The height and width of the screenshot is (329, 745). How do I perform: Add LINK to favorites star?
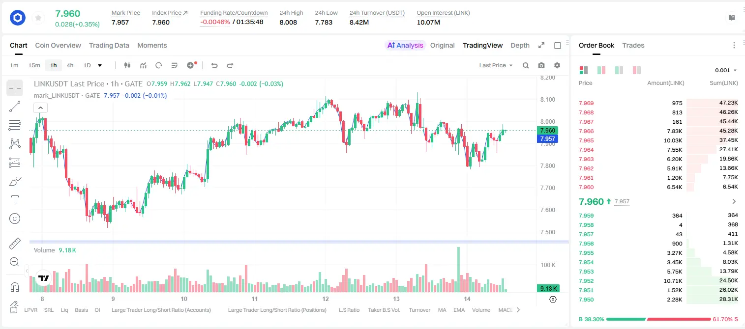coord(38,18)
